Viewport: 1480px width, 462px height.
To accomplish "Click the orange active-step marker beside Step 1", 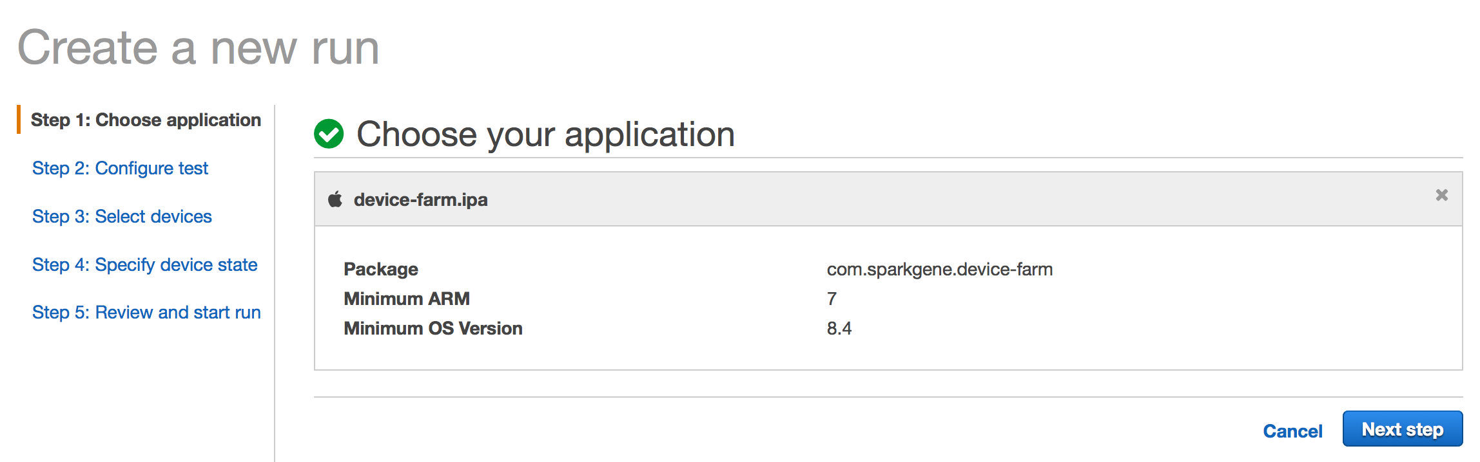I will [x=19, y=120].
